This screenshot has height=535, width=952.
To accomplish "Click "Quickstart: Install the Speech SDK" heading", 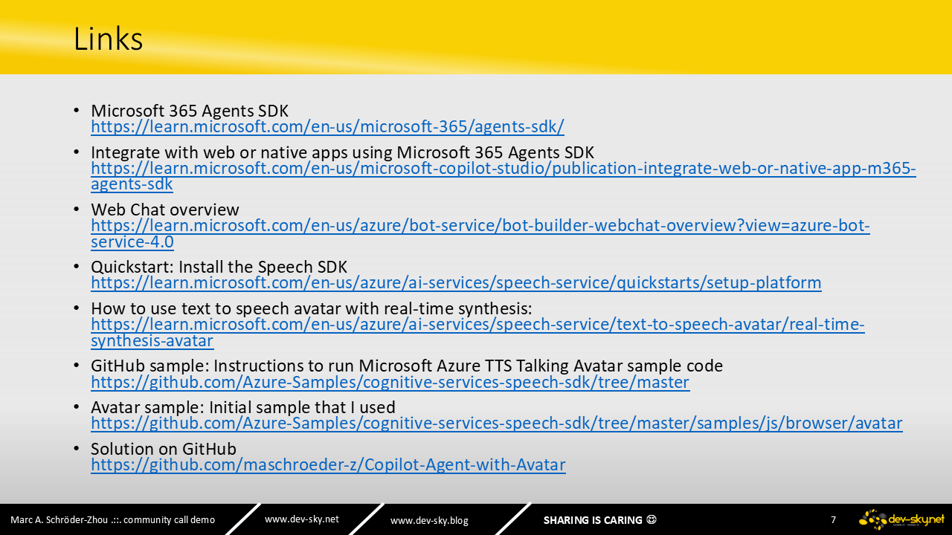I will tap(219, 267).
